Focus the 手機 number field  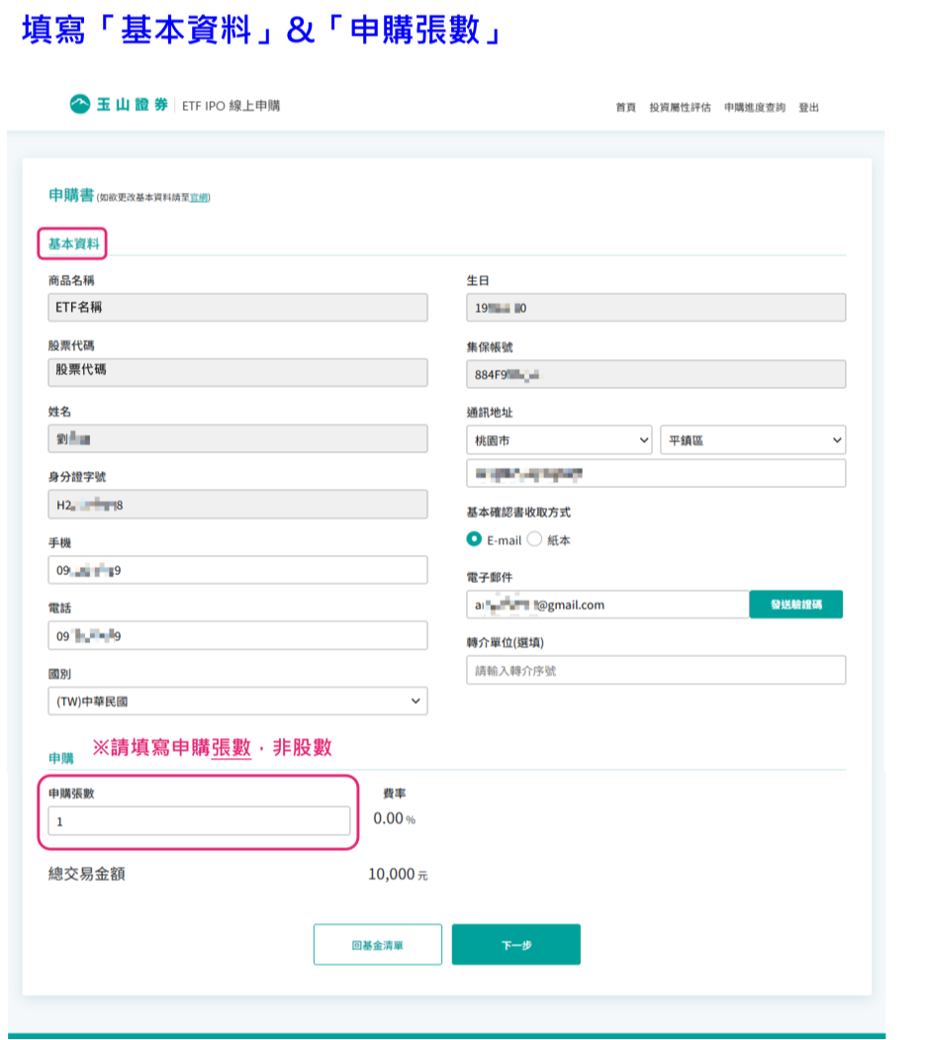237,571
